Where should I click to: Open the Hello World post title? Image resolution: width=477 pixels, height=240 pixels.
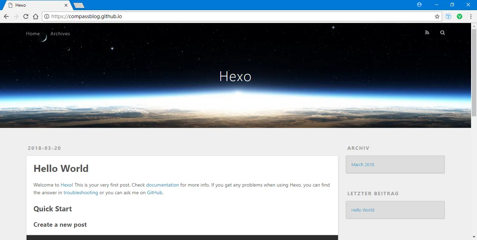click(x=61, y=168)
